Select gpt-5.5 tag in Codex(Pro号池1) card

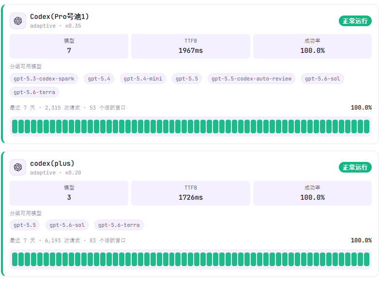click(x=187, y=79)
